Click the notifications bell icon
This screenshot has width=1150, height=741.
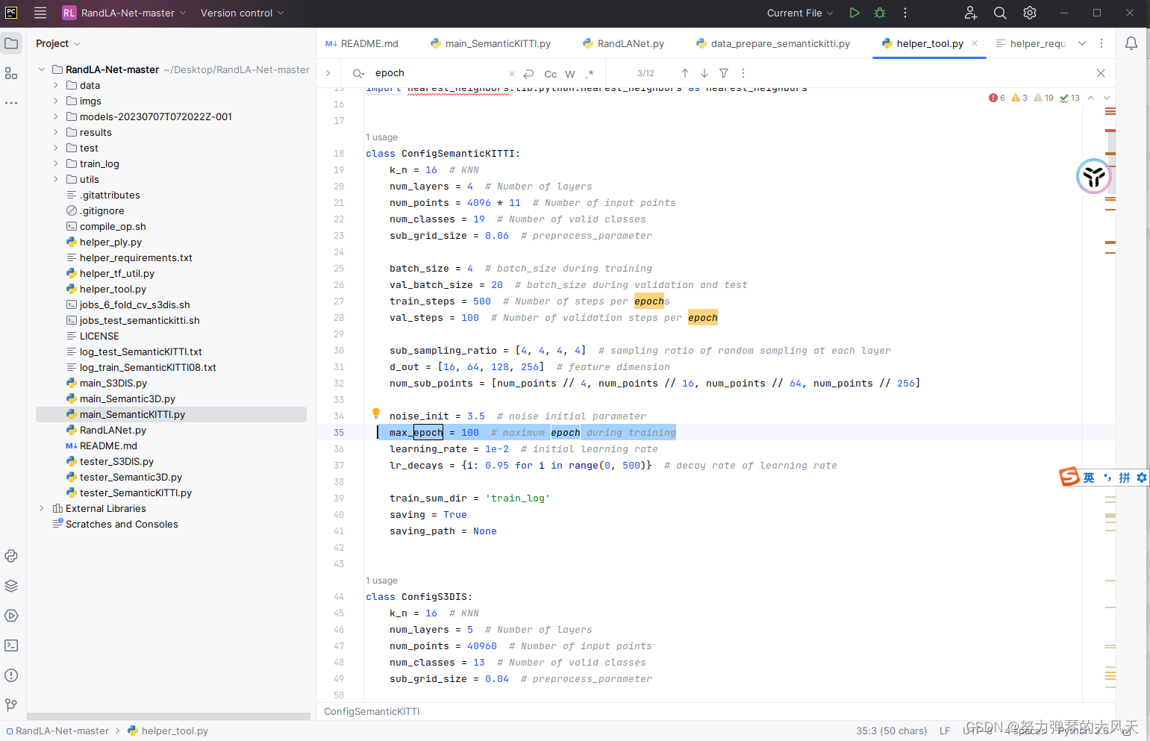1131,43
